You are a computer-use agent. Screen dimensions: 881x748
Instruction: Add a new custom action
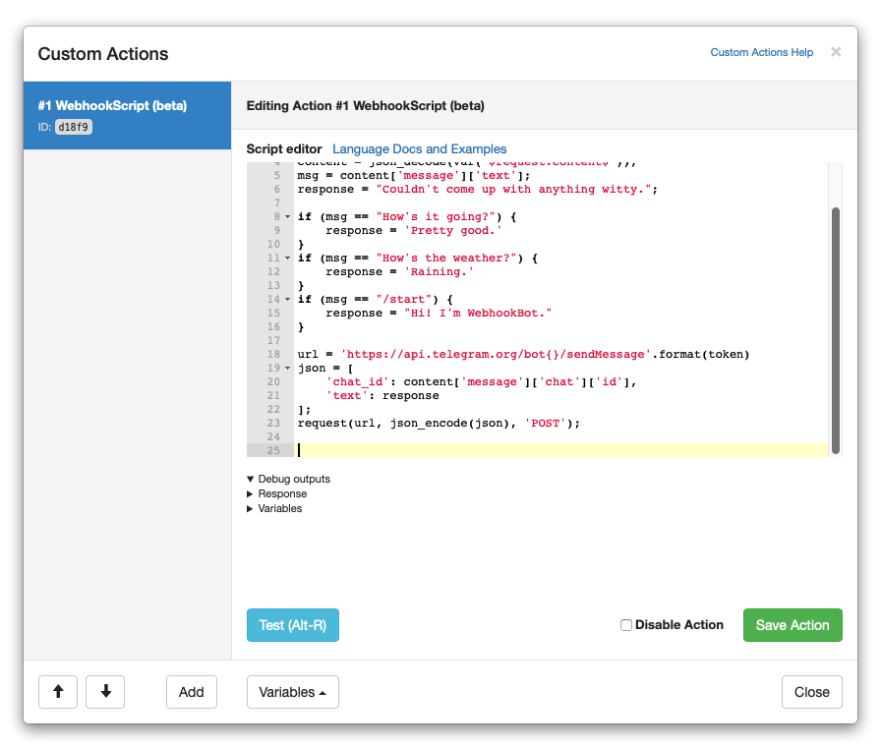[x=191, y=692]
